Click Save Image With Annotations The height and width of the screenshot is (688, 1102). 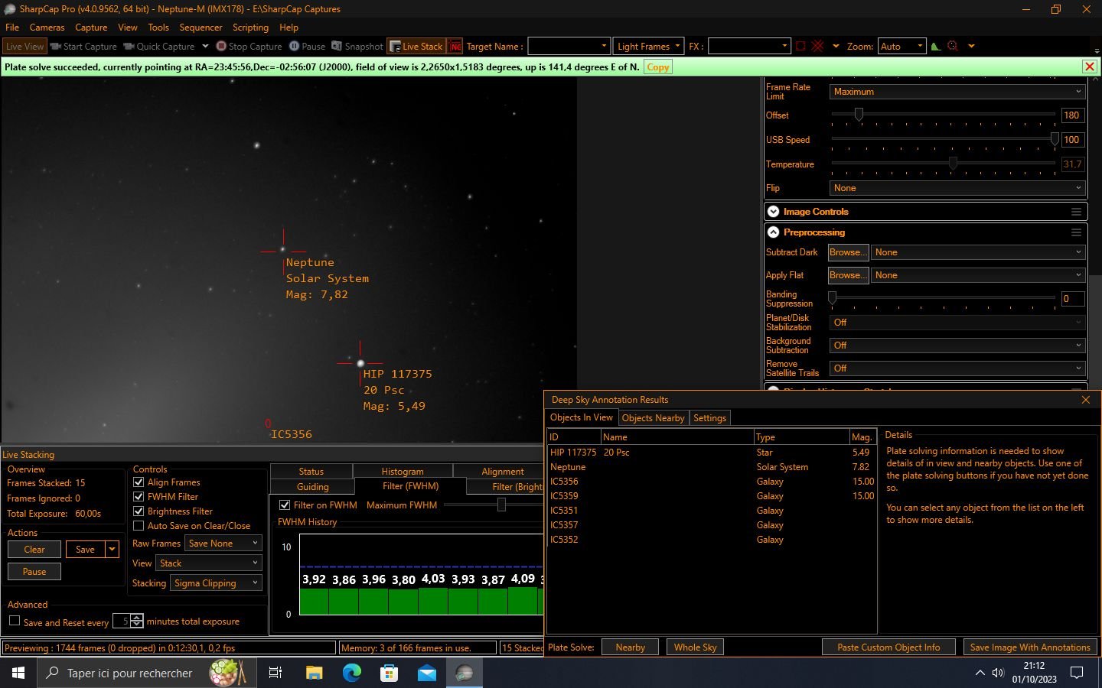[x=1030, y=647]
